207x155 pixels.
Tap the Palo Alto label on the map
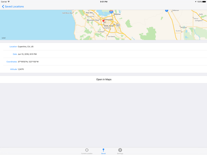[89, 13]
